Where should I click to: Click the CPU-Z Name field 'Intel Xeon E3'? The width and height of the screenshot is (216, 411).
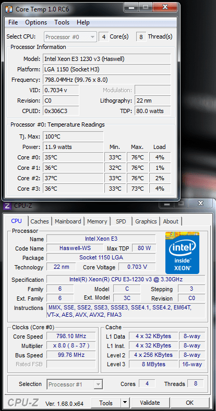(x=101, y=239)
